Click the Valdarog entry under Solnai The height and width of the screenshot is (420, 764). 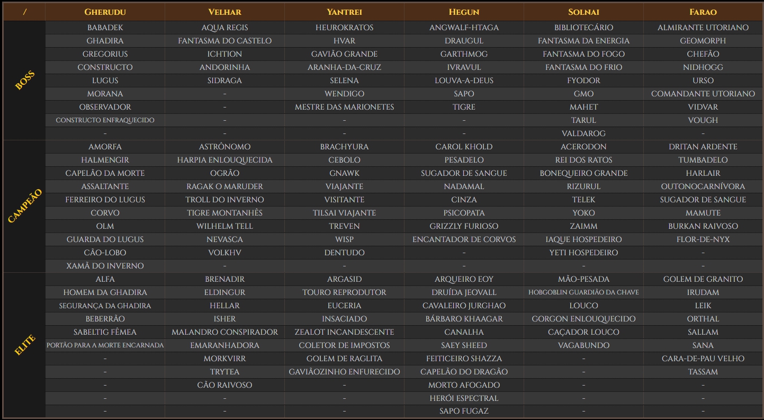[x=583, y=133]
